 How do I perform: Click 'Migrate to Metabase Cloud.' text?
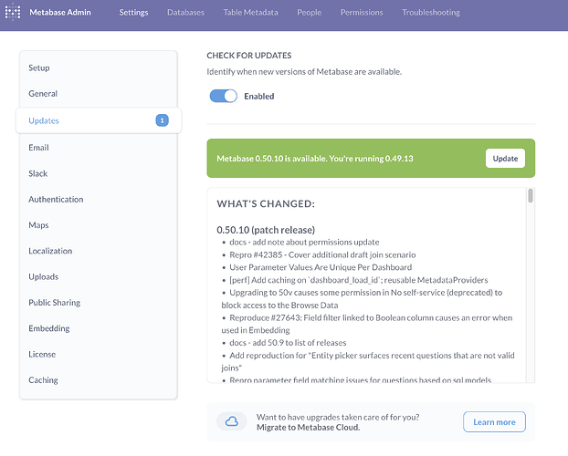click(x=309, y=428)
